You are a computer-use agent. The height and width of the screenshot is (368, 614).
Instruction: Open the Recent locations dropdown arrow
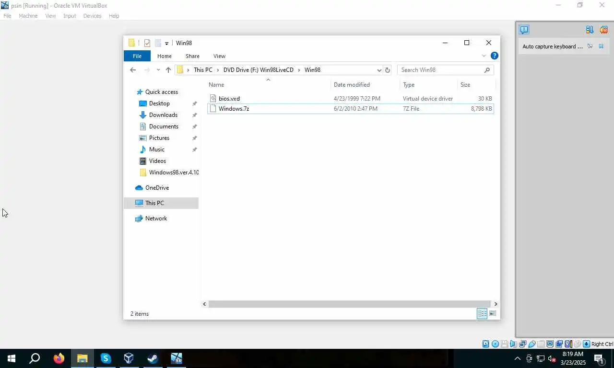pos(158,70)
